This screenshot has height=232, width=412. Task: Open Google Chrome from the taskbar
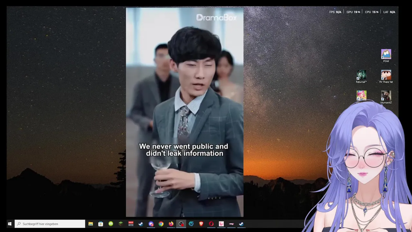coord(161,224)
